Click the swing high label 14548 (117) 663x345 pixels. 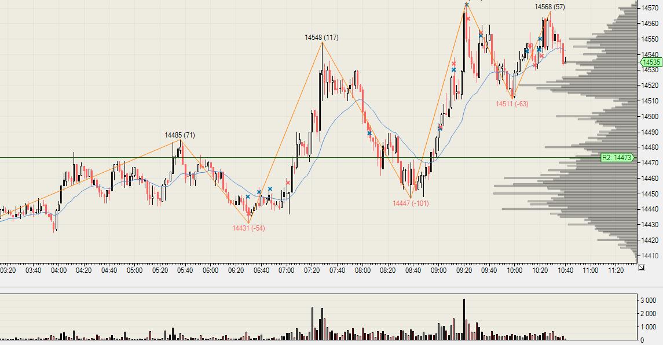[x=321, y=38]
